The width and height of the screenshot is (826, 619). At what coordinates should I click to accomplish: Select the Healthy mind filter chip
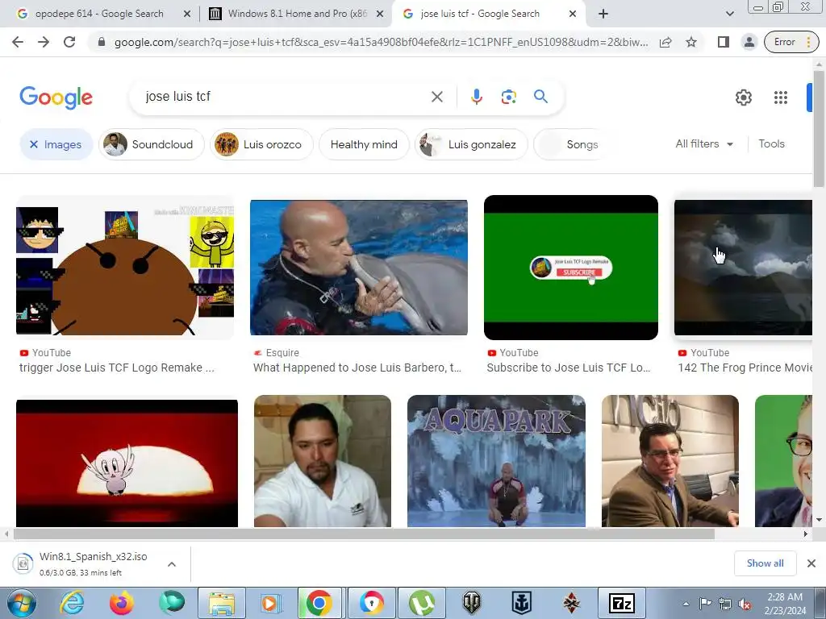pos(364,144)
